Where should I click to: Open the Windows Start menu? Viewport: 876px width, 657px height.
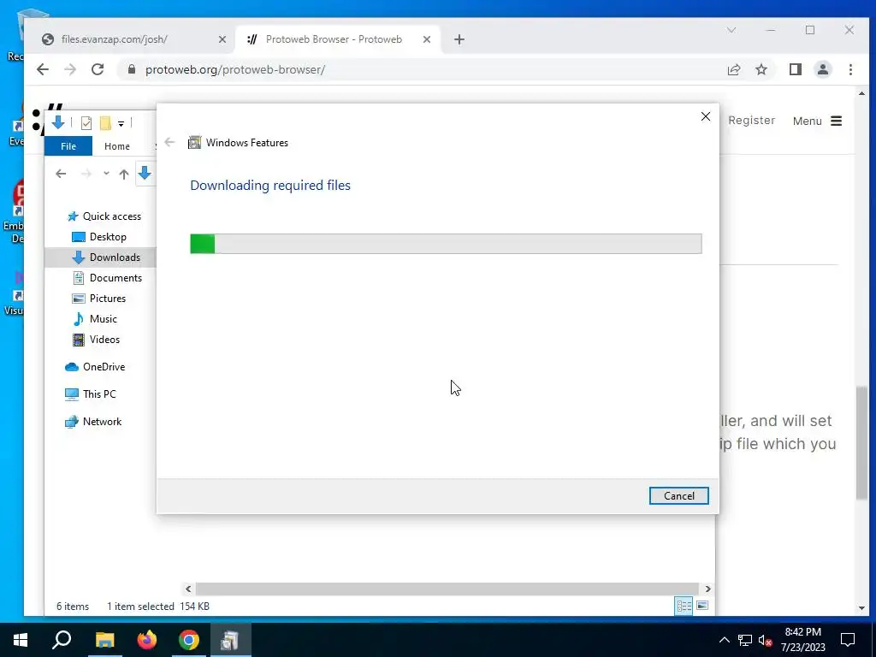(x=21, y=640)
